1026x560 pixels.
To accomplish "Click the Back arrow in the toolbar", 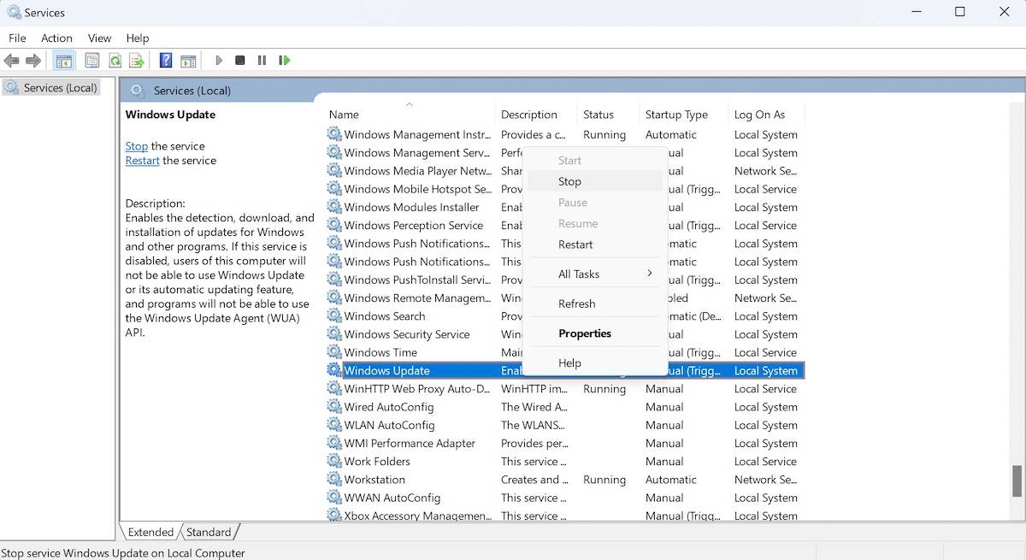I will (x=12, y=61).
